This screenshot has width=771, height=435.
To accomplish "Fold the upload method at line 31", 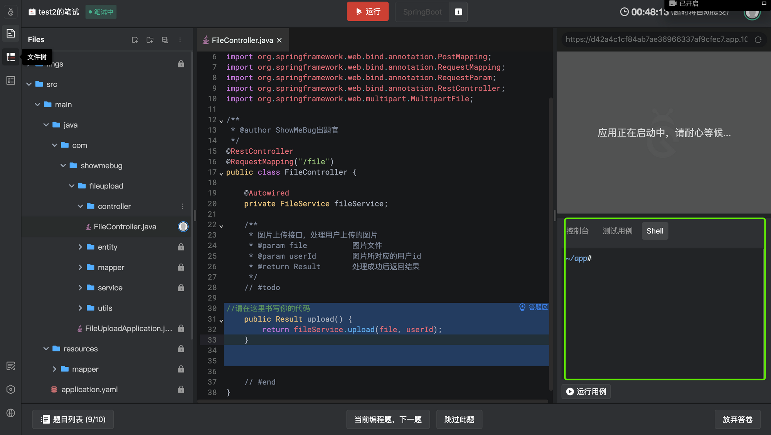I will (221, 320).
